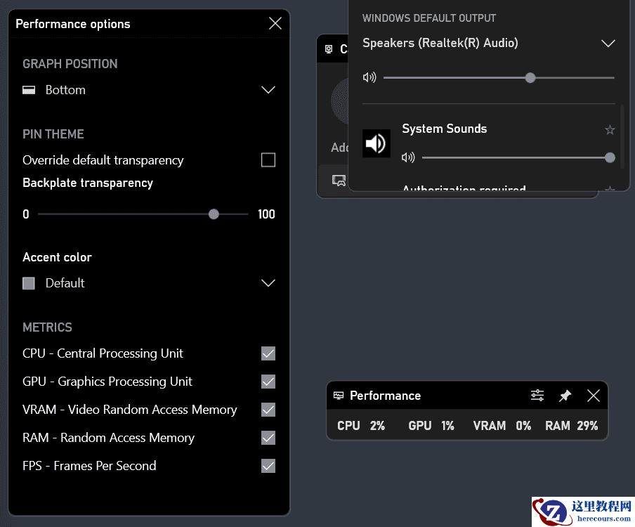
Task: Click the Performance options title
Action: tap(73, 24)
